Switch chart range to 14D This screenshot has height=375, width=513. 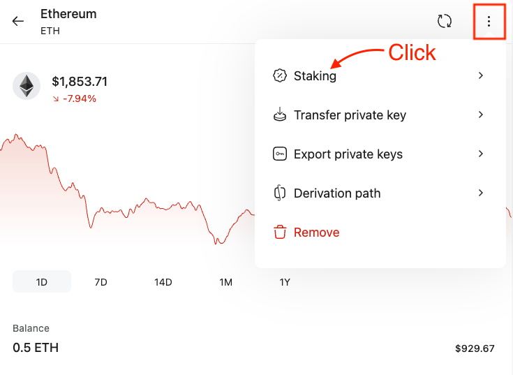coord(163,282)
